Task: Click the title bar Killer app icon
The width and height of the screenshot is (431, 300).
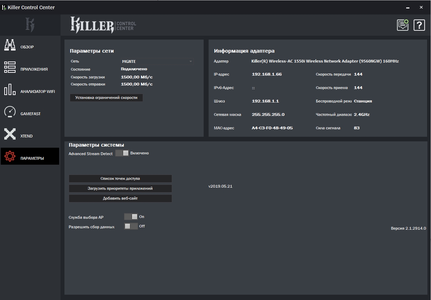Action: tap(4, 7)
